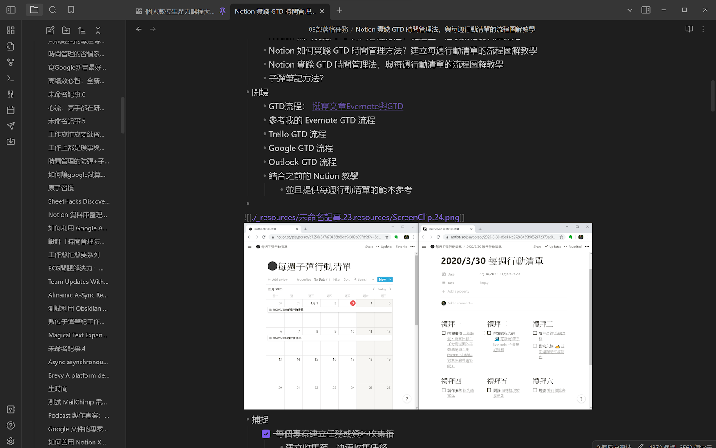Toggle the right sidebar panel icon
Viewport: 716px width, 448px height.
646,10
